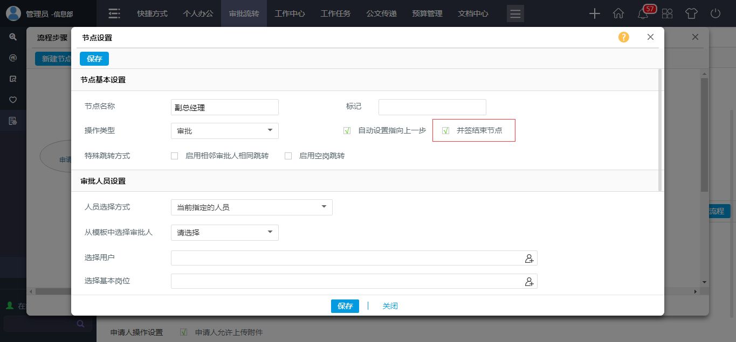Click the 关闭 link at dialog bottom

point(390,306)
